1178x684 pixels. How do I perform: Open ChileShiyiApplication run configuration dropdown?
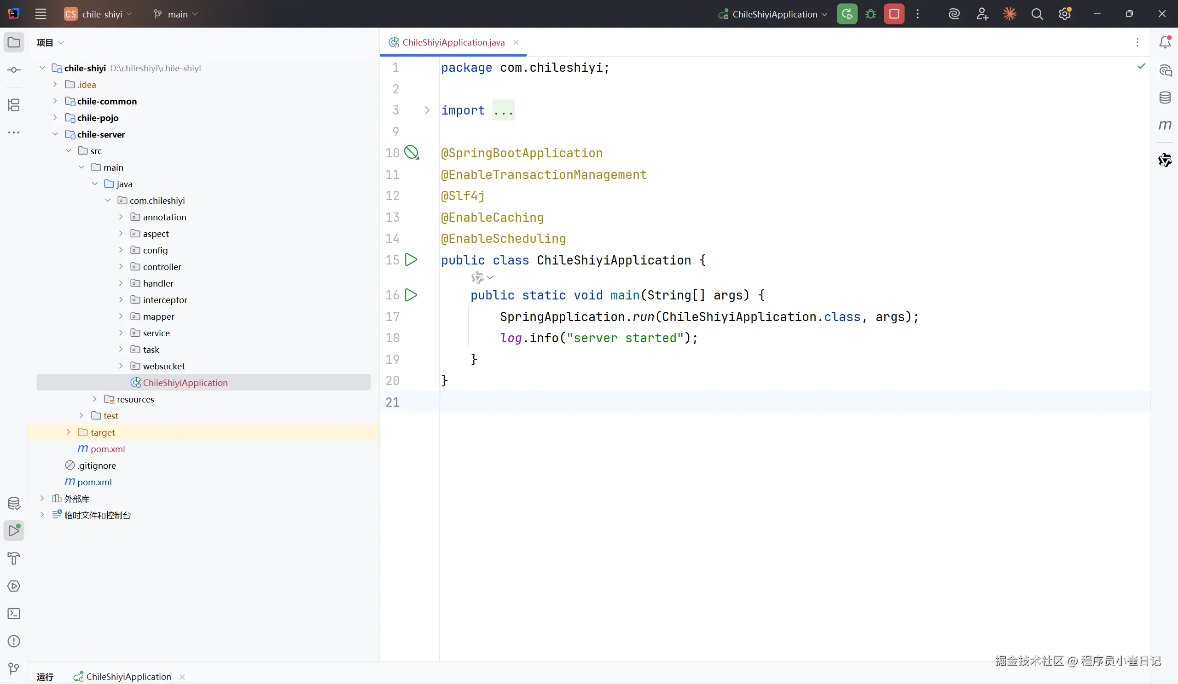[x=774, y=14]
